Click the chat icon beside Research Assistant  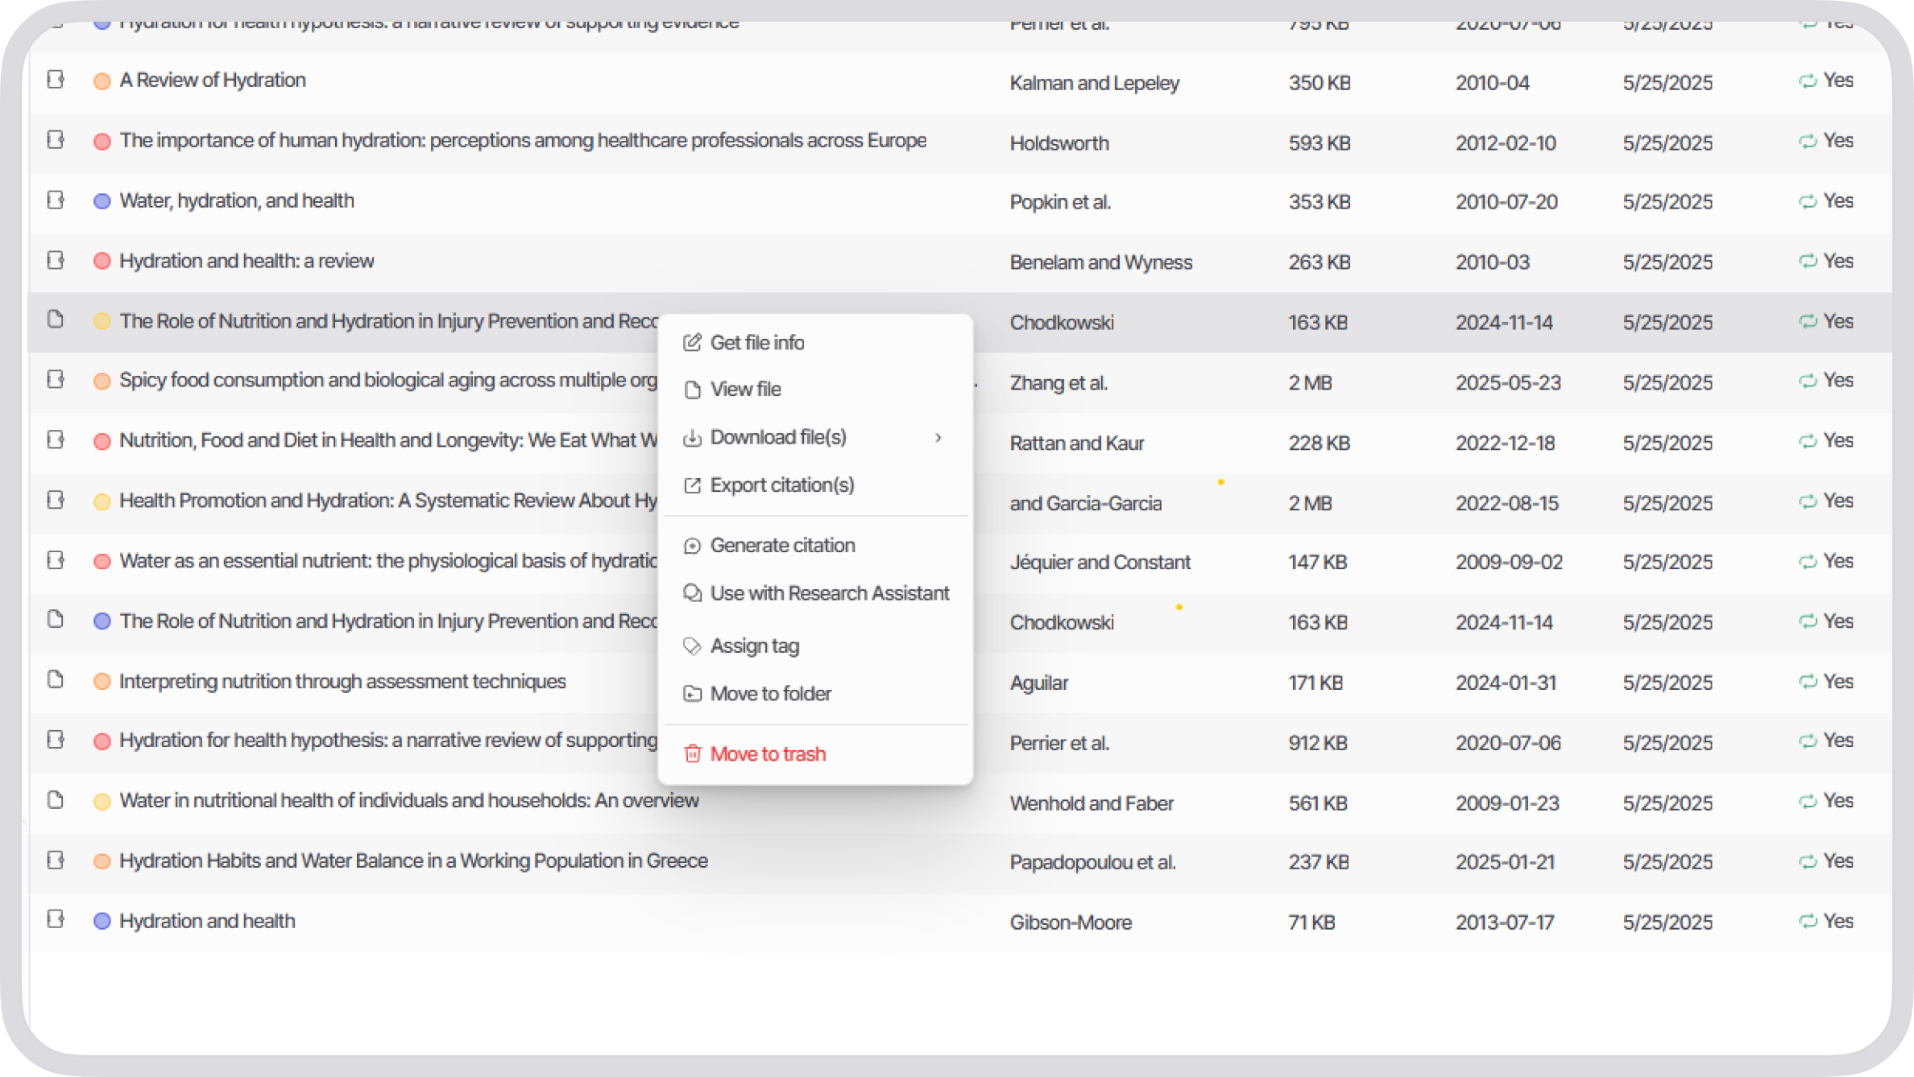click(x=692, y=593)
